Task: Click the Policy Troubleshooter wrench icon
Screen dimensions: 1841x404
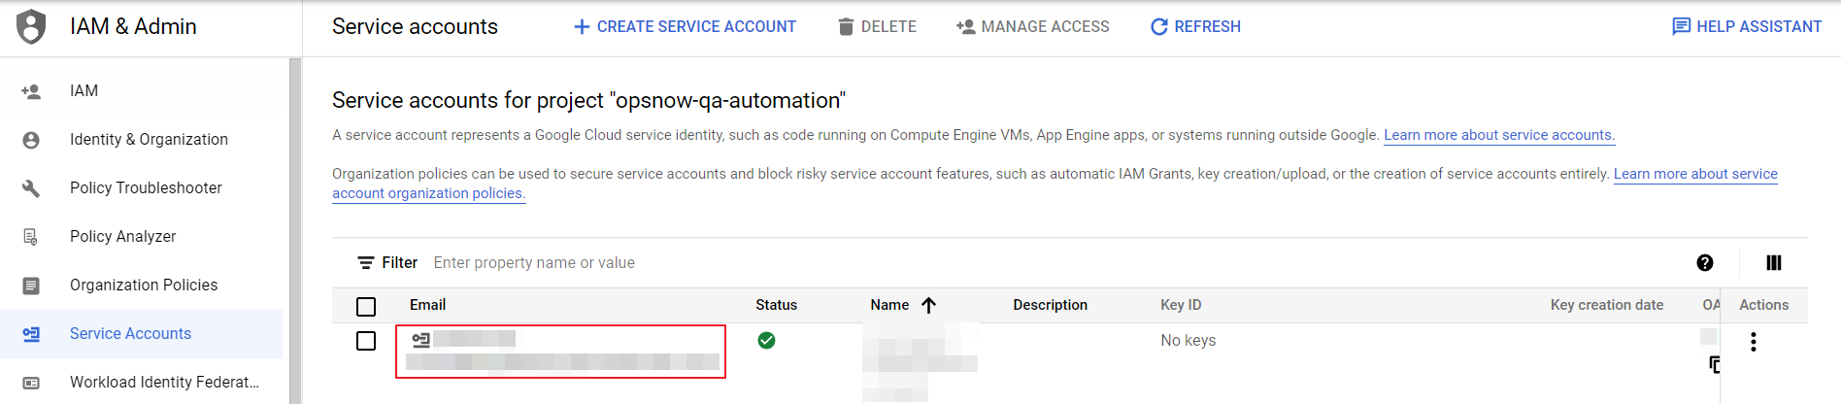Action: [x=31, y=188]
